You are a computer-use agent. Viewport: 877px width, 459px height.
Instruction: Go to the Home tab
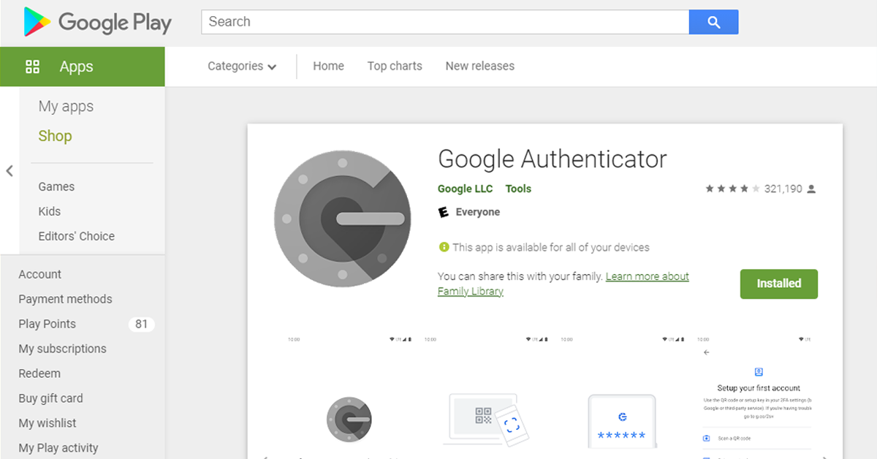(x=328, y=66)
